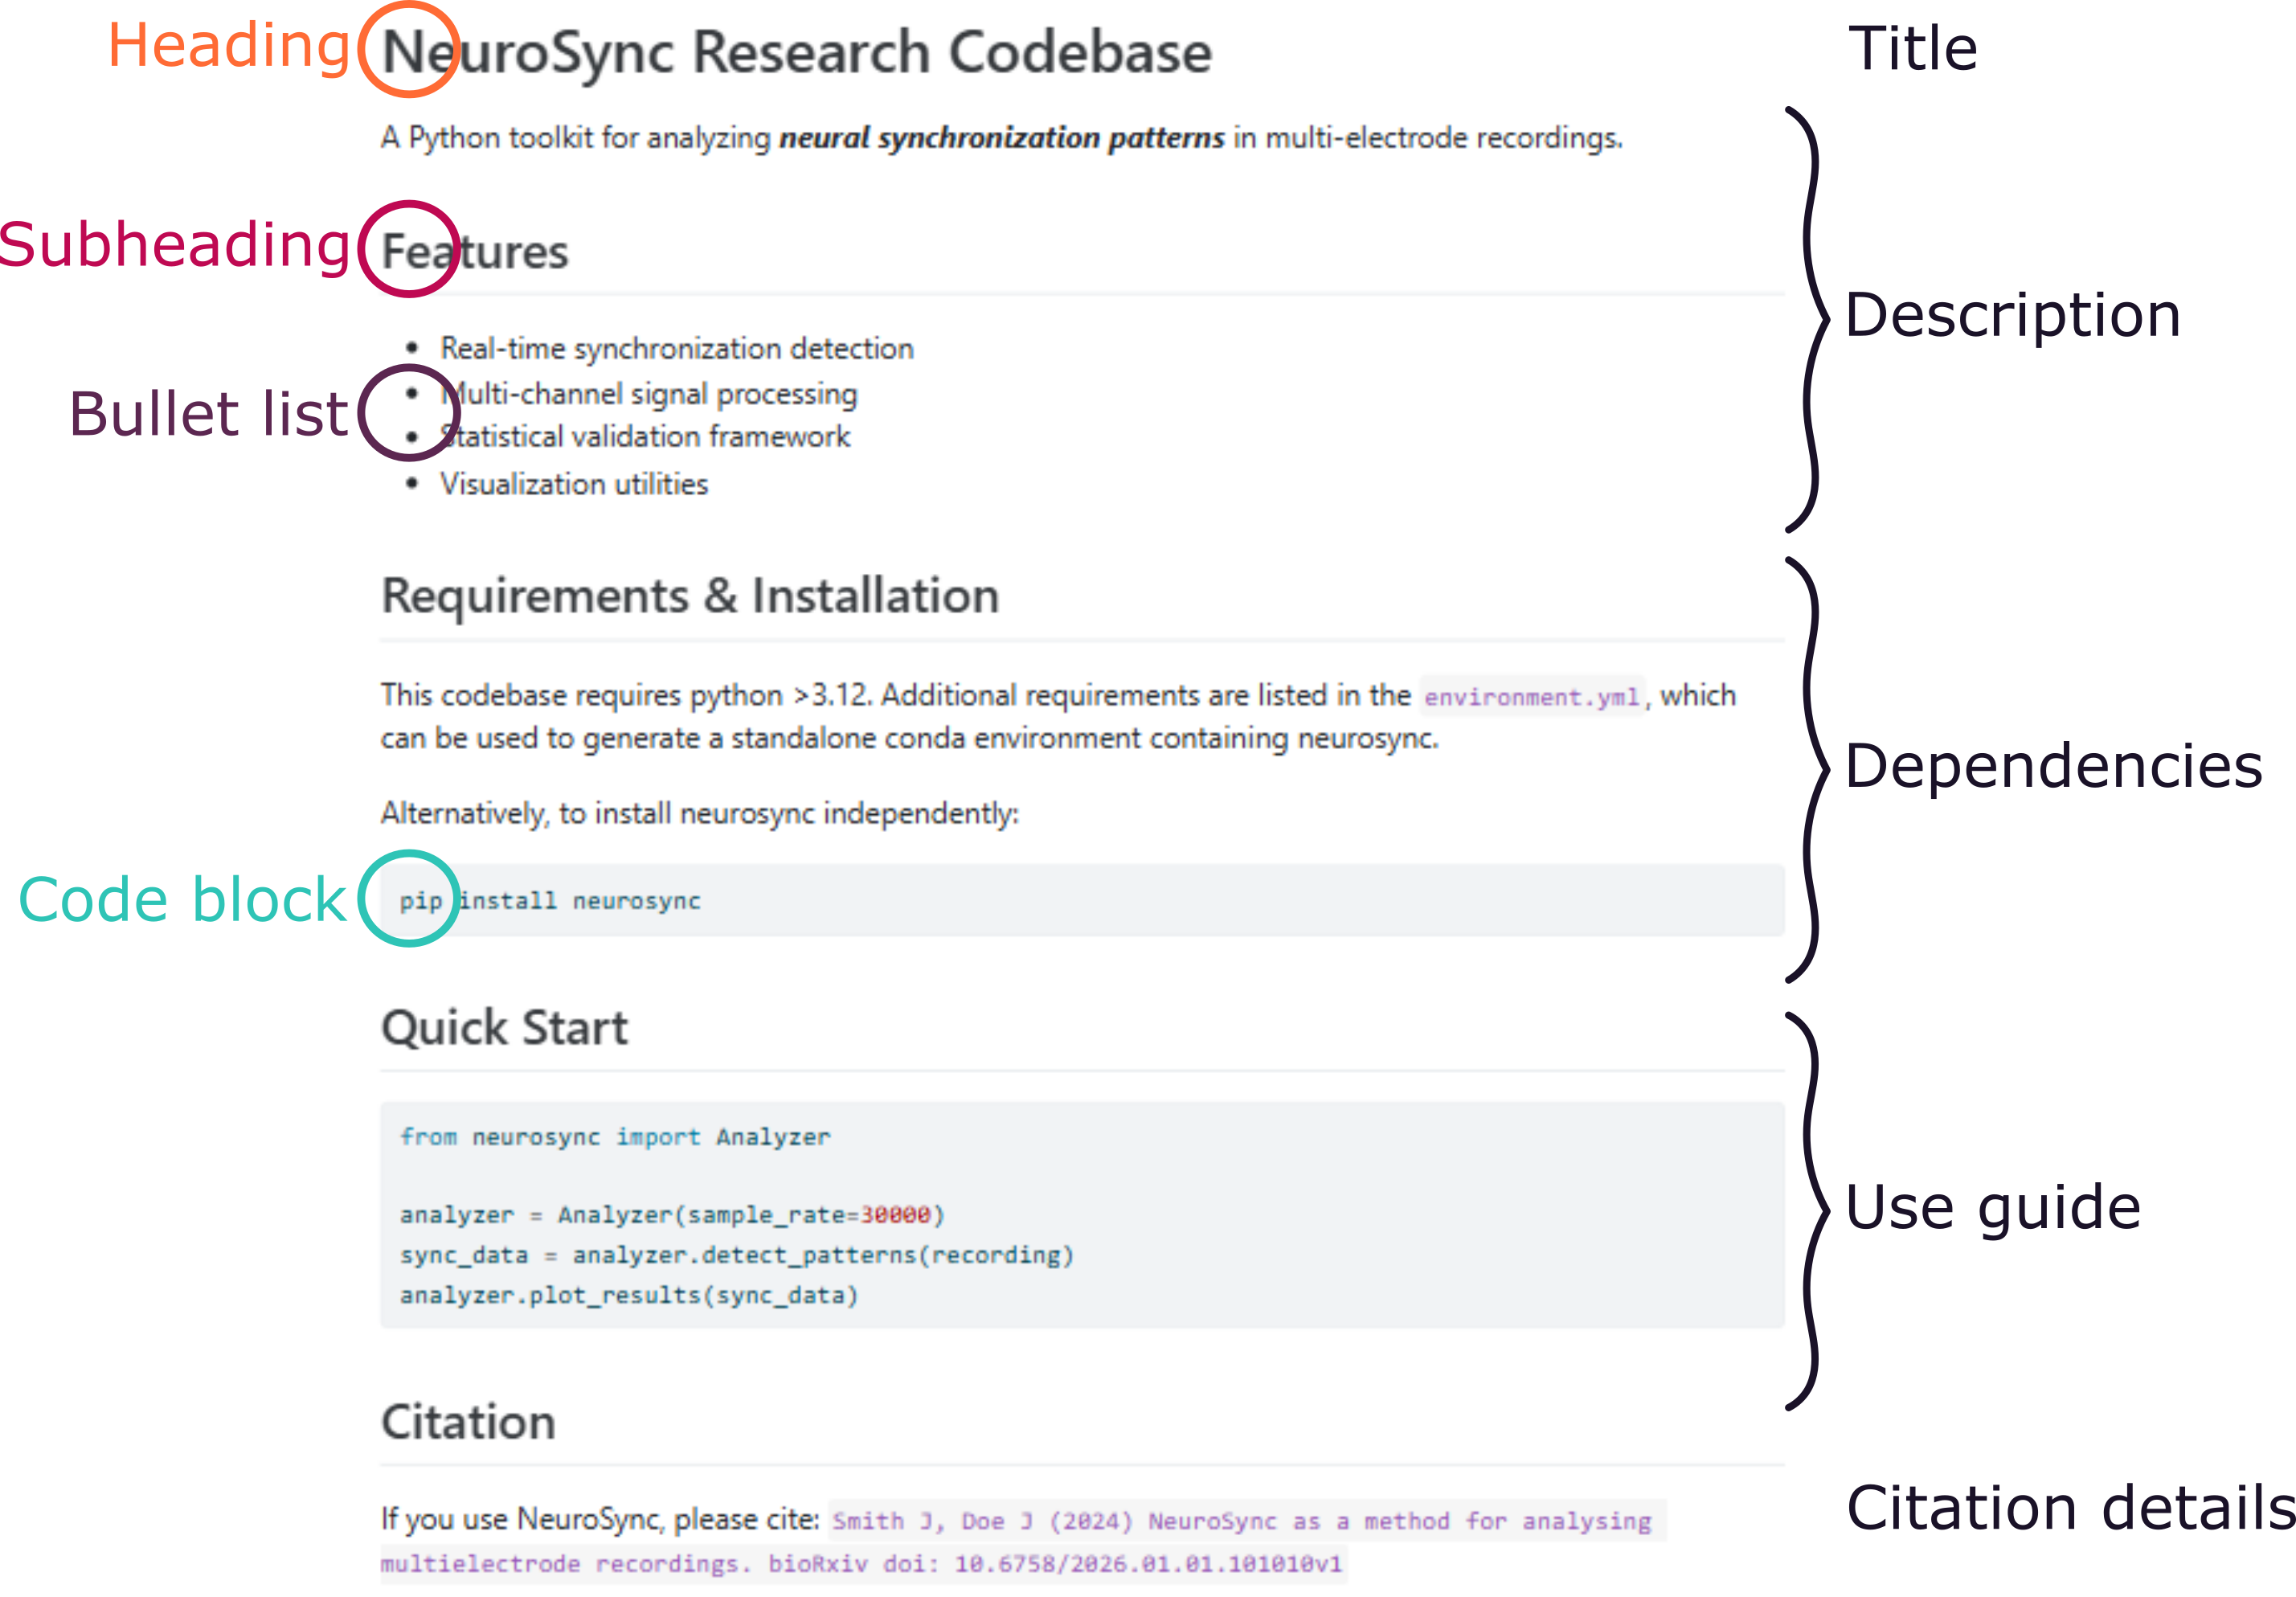
Task: Click the orange "Heading" annotation label
Action: (x=228, y=46)
